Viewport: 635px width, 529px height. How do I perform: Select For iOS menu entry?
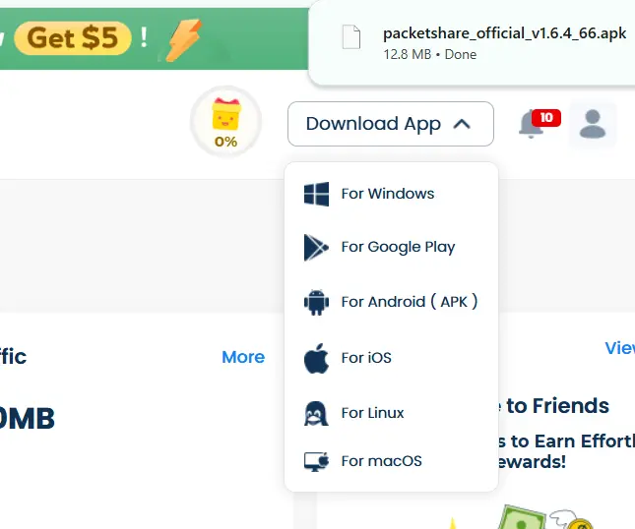click(391, 358)
